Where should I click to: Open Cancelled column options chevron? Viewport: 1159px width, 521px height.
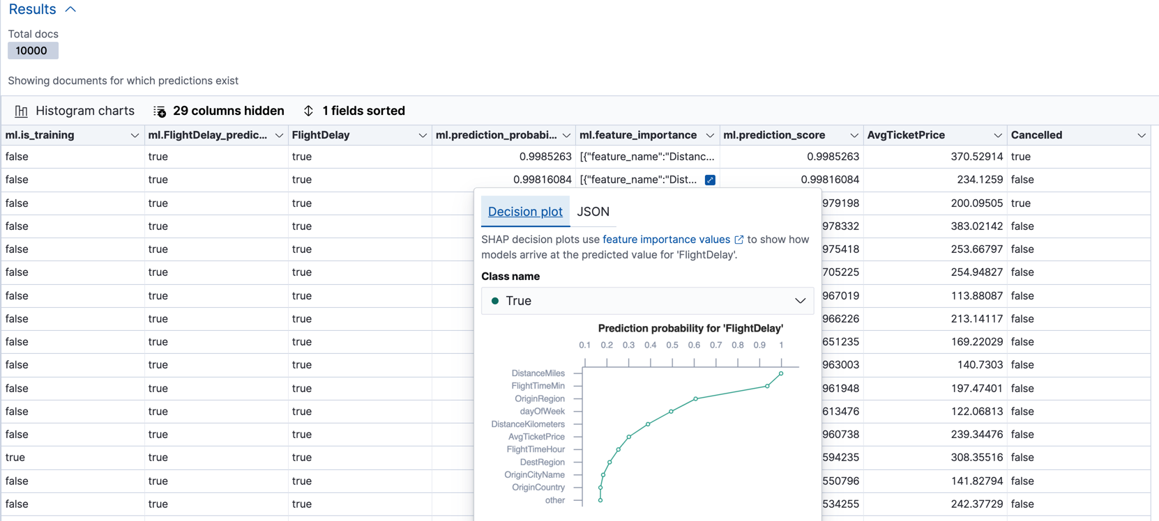coord(1141,136)
